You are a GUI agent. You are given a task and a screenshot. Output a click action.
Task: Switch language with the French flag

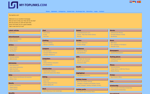click(136, 2)
